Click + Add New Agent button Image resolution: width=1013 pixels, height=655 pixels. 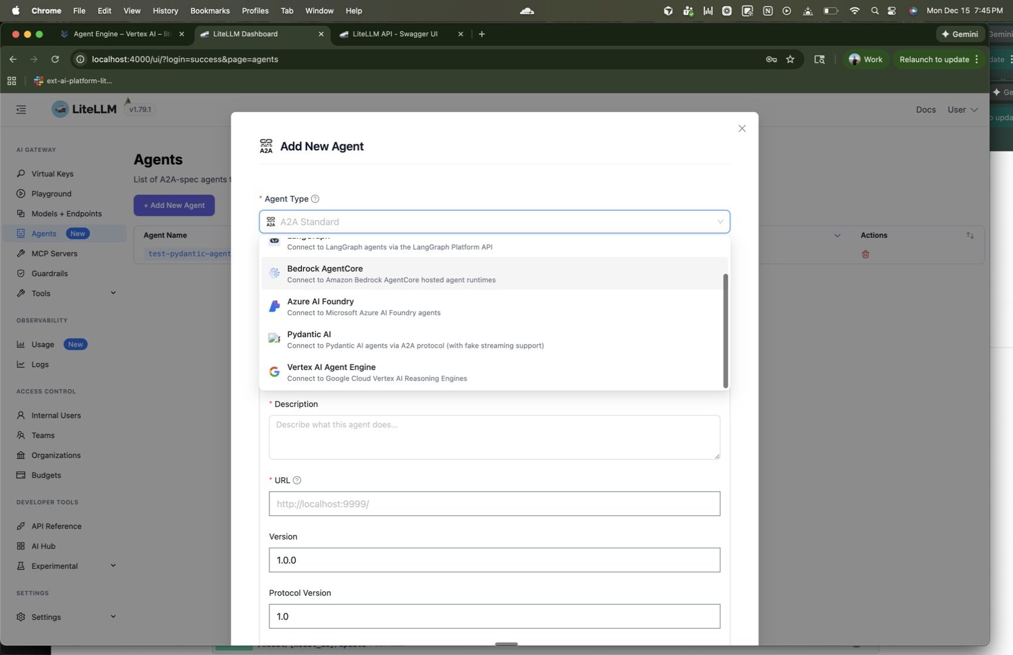pos(174,205)
